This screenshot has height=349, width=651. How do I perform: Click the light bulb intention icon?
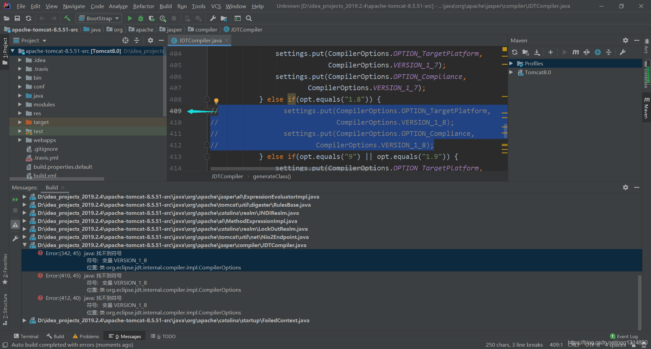pos(216,100)
